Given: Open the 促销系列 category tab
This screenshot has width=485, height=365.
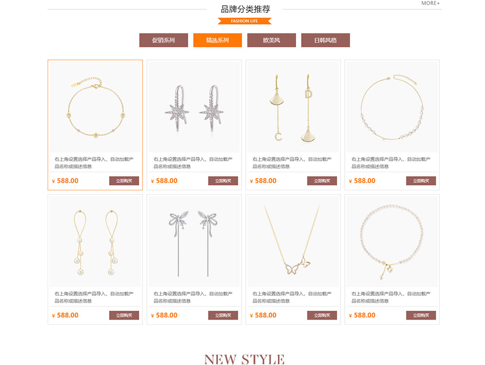Looking at the screenshot, I should pos(163,40).
